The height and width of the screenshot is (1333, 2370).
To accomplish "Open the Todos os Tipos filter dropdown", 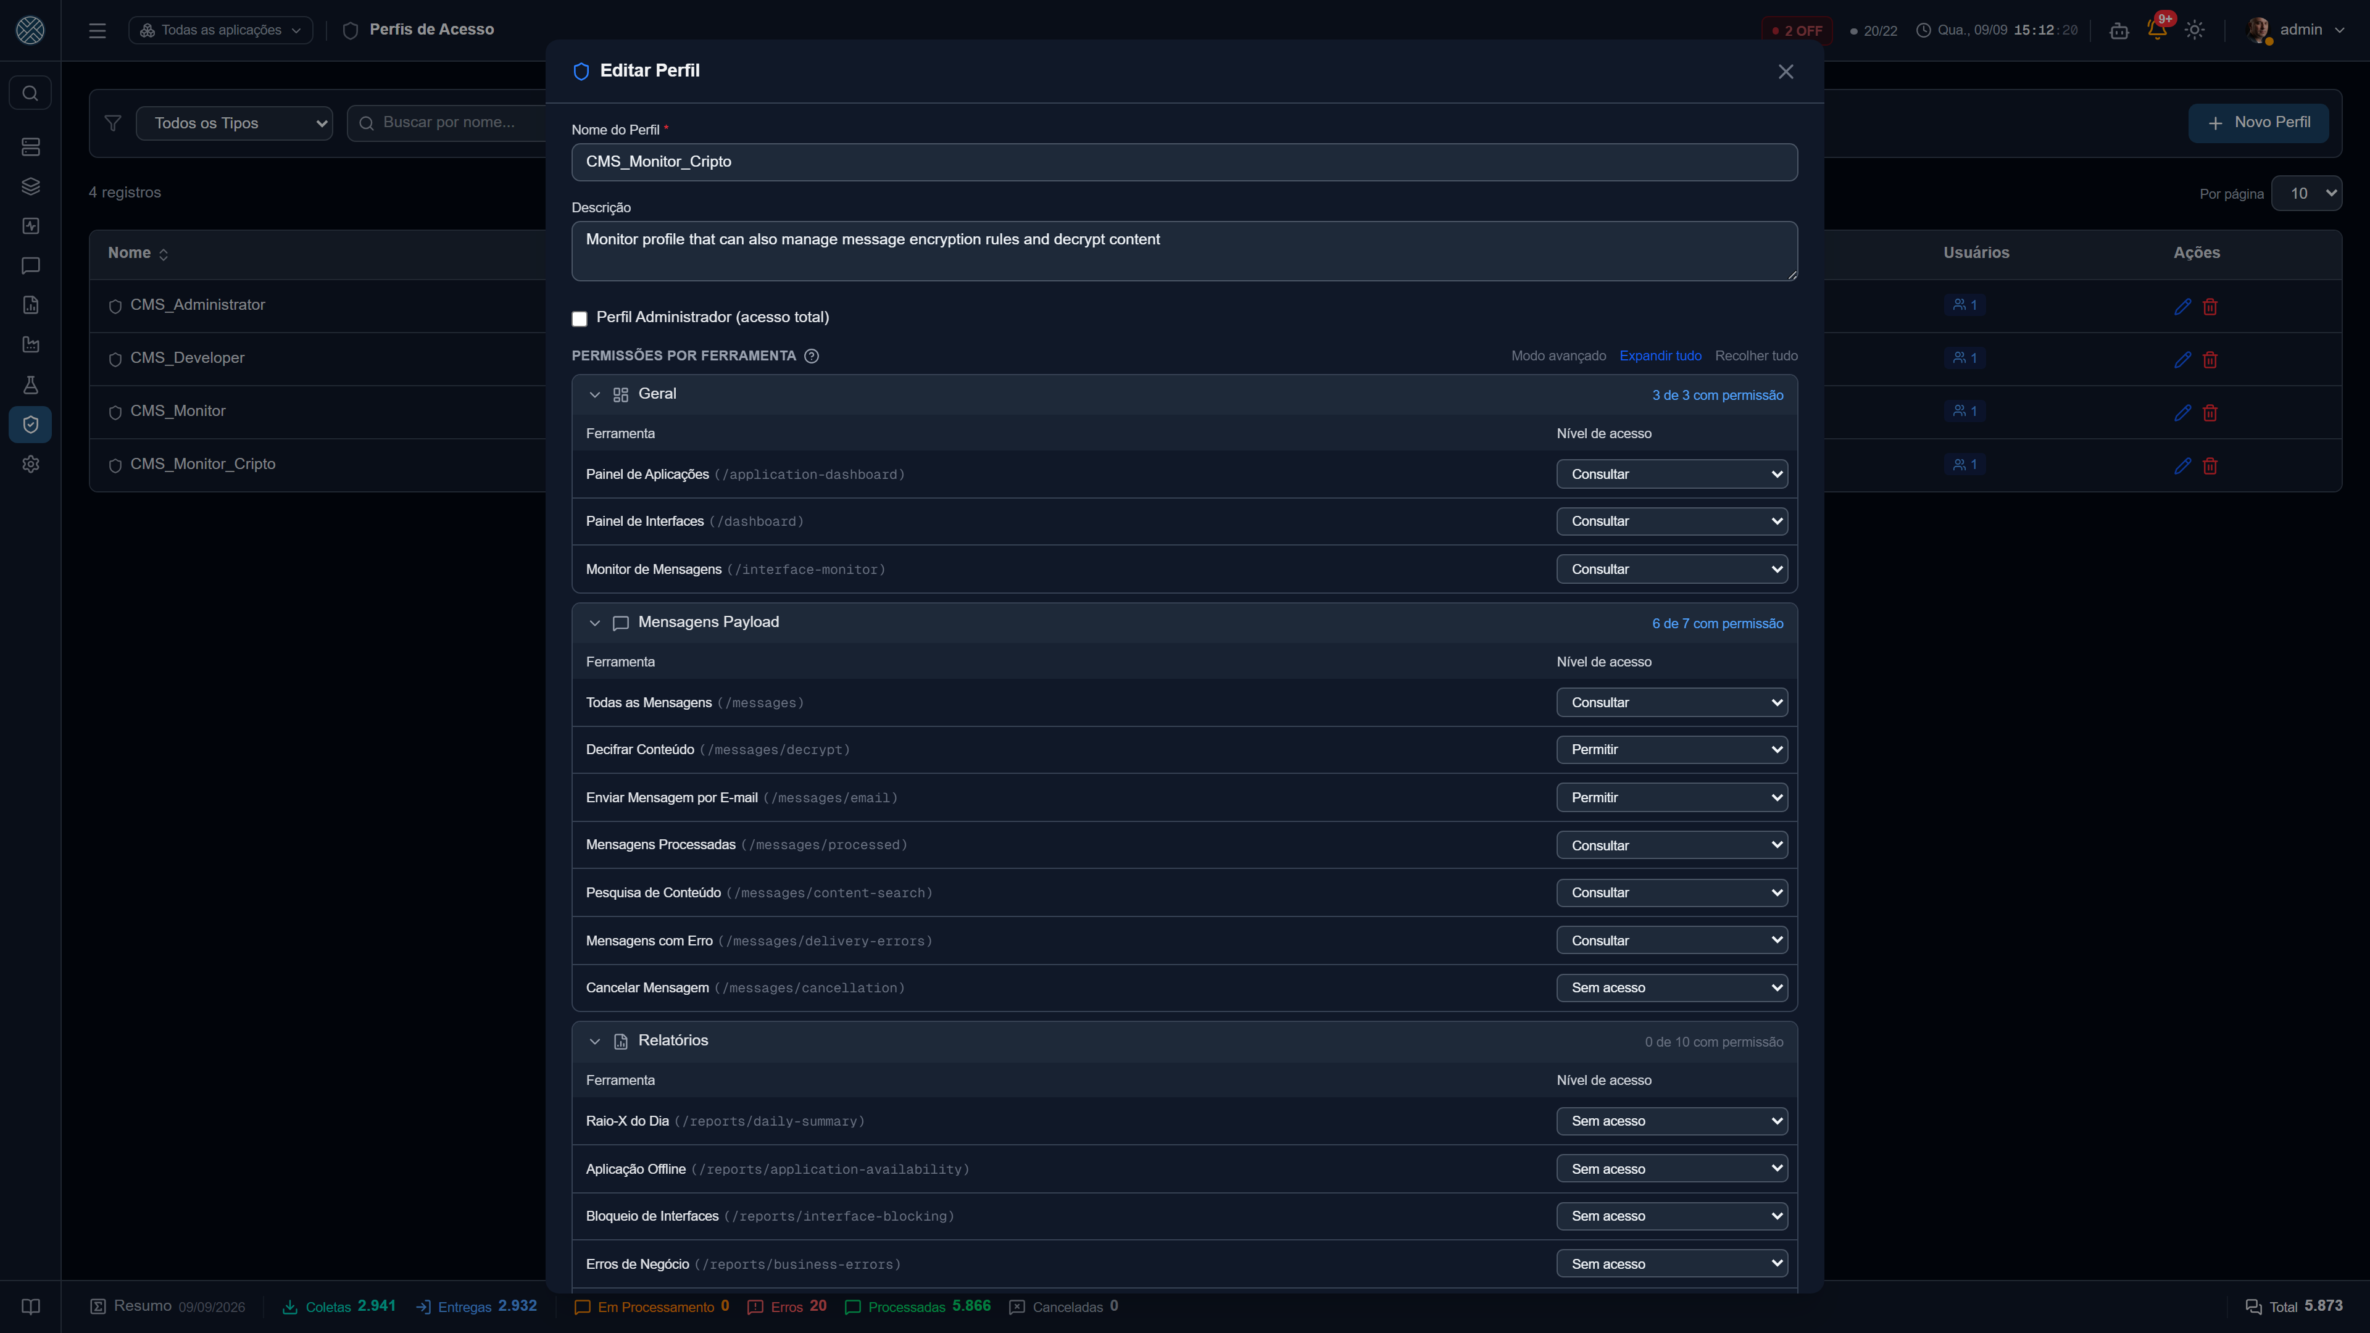I will pyautogui.click(x=234, y=123).
